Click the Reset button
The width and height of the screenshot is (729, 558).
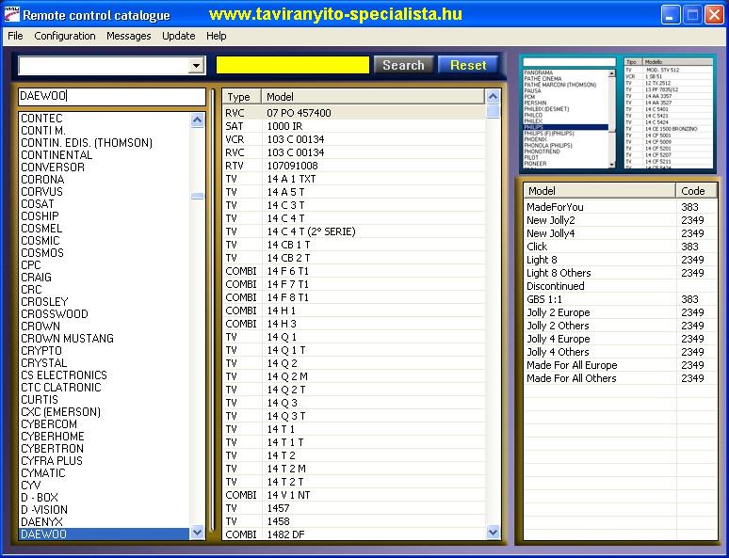(468, 65)
